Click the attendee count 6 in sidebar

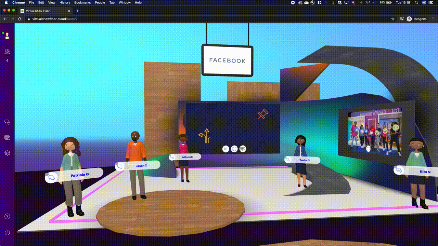point(7,60)
